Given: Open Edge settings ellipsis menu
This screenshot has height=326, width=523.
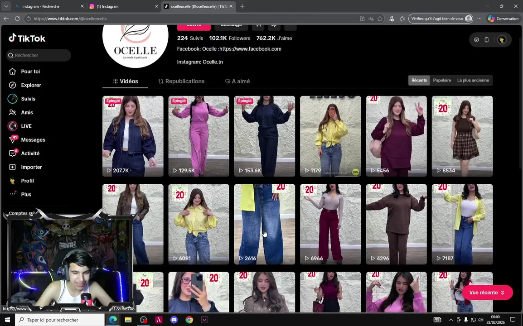Looking at the screenshot, I should pos(479,19).
